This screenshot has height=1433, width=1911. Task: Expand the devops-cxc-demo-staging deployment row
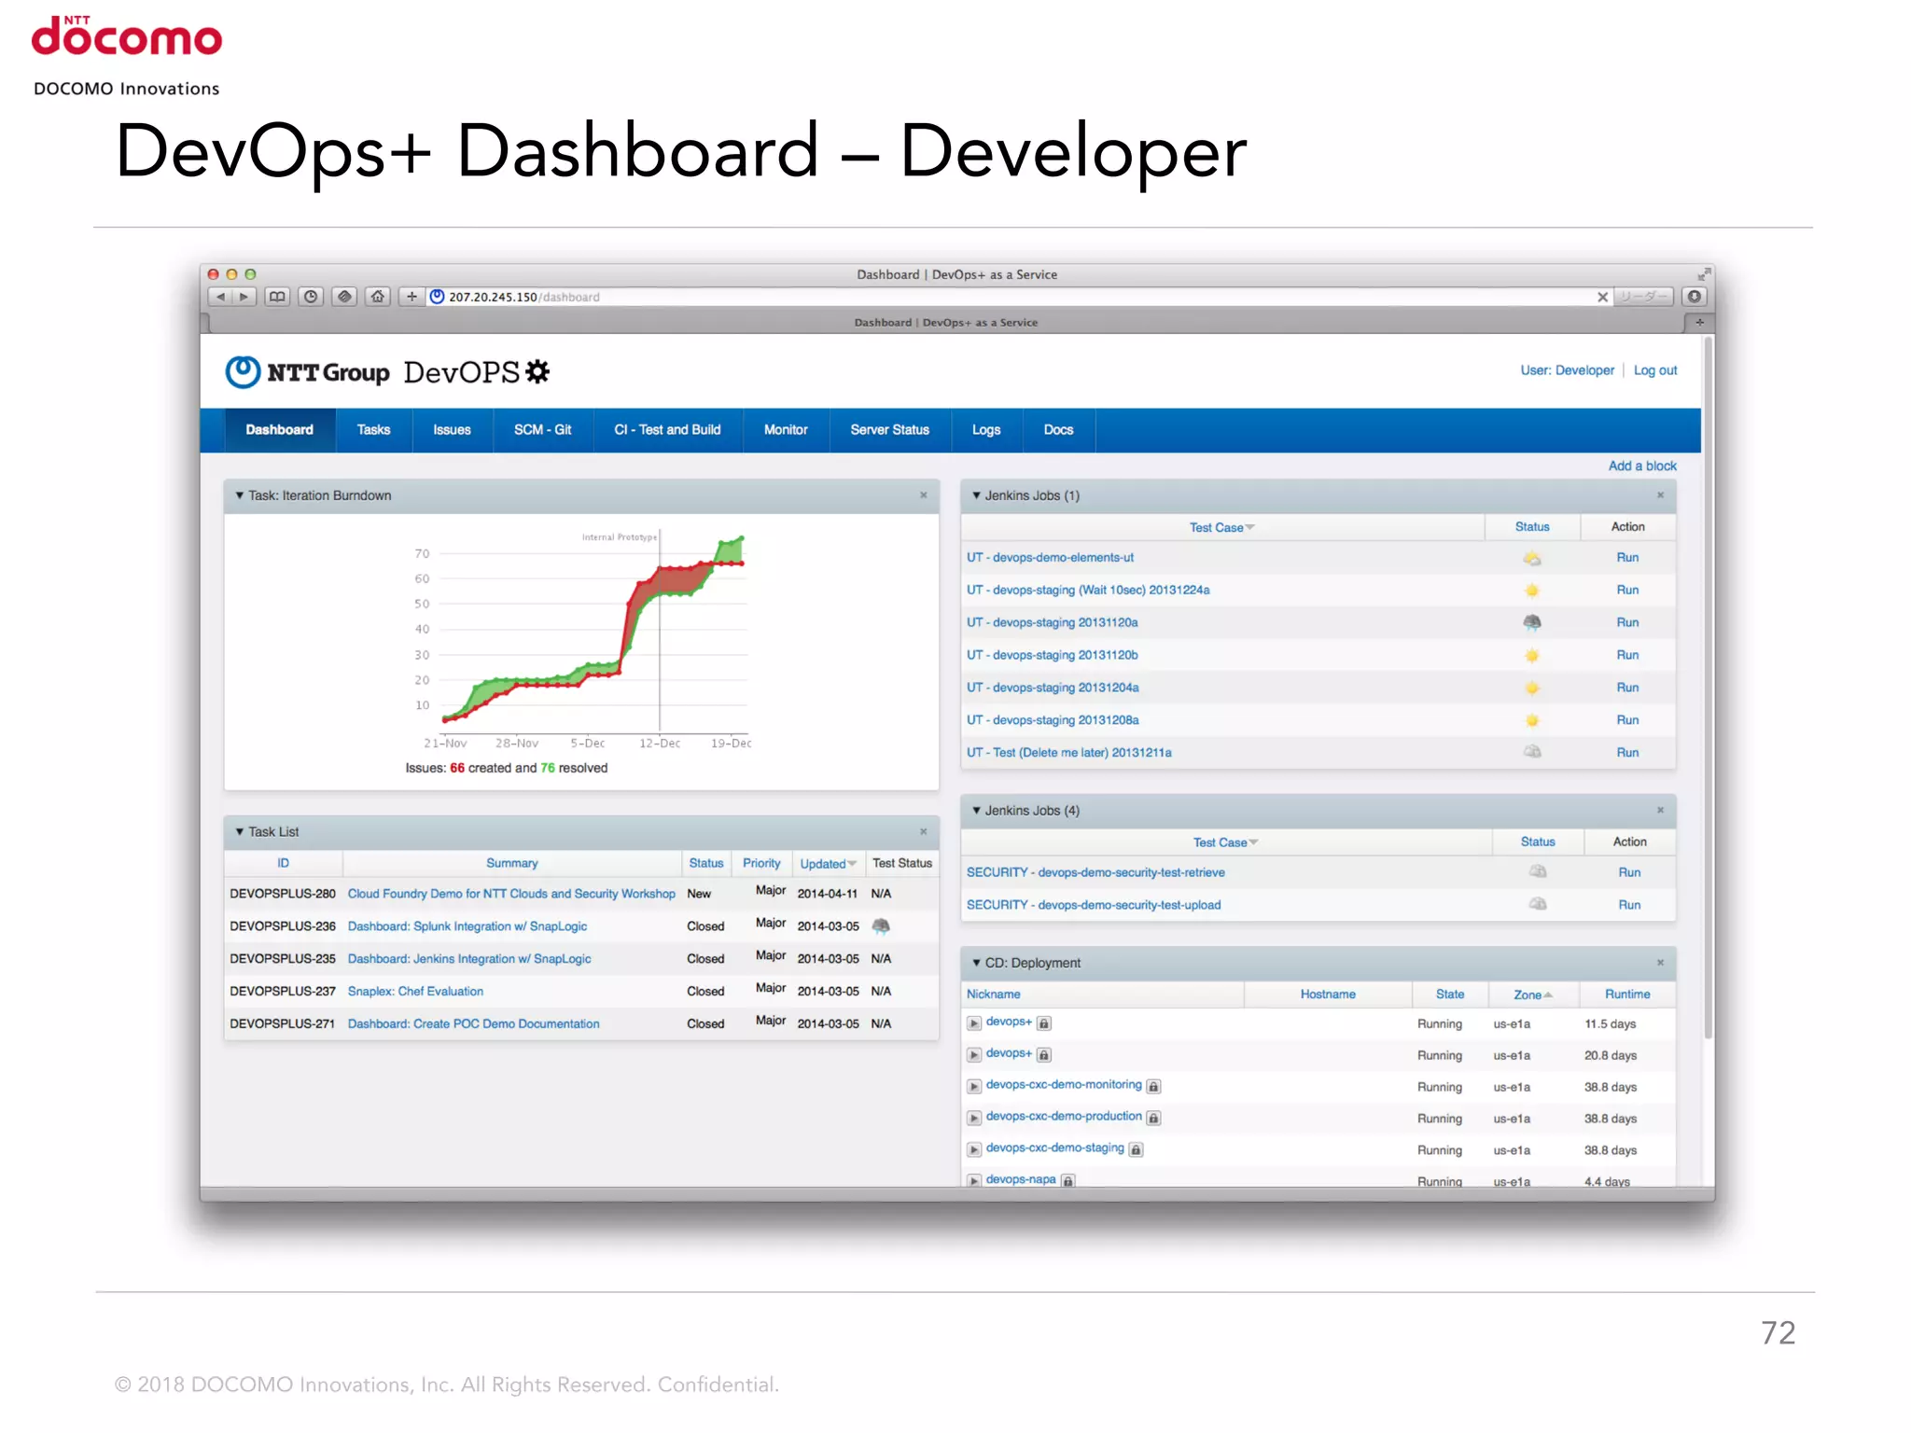tap(974, 1149)
